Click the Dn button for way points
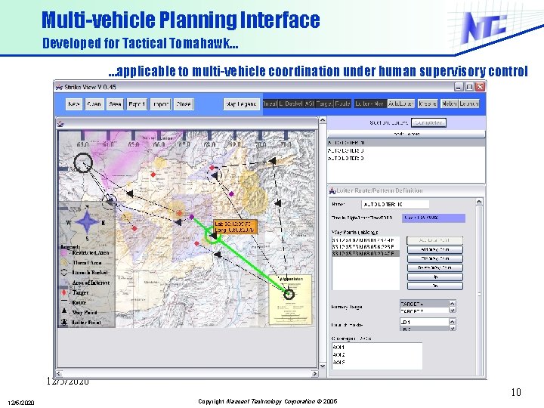Image resolution: width=544 pixels, height=408 pixels. (434, 286)
